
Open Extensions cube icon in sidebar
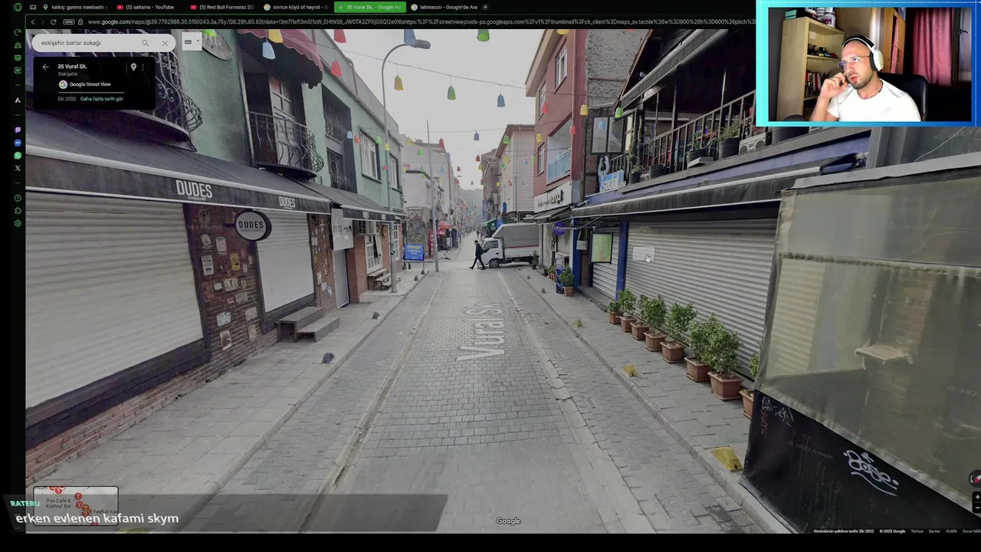coord(18,211)
